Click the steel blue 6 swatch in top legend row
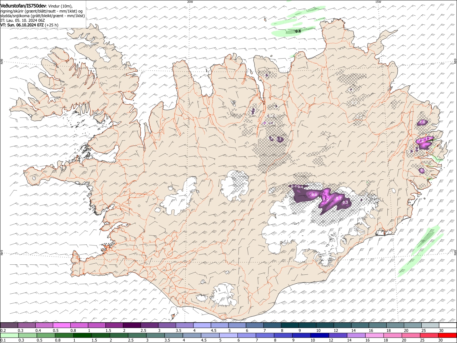This screenshot has height=343, width=457. 255,325
